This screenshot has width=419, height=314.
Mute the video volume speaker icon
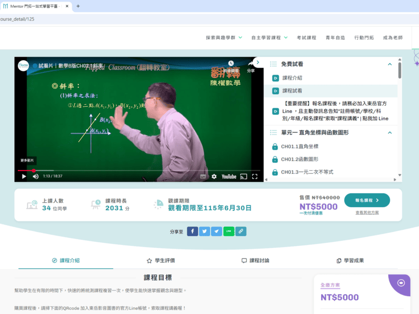pyautogui.click(x=36, y=176)
